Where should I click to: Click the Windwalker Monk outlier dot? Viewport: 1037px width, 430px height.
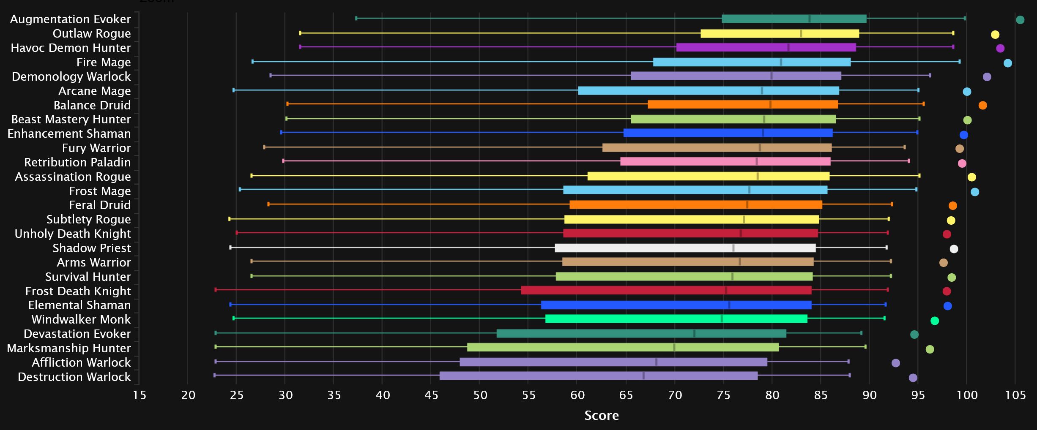click(935, 321)
